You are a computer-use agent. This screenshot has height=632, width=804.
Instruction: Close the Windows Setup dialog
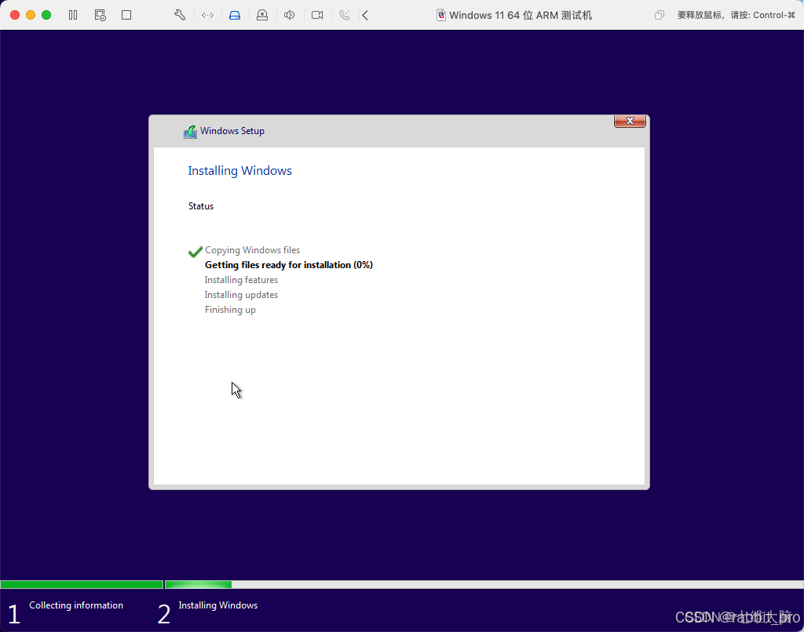(x=630, y=121)
